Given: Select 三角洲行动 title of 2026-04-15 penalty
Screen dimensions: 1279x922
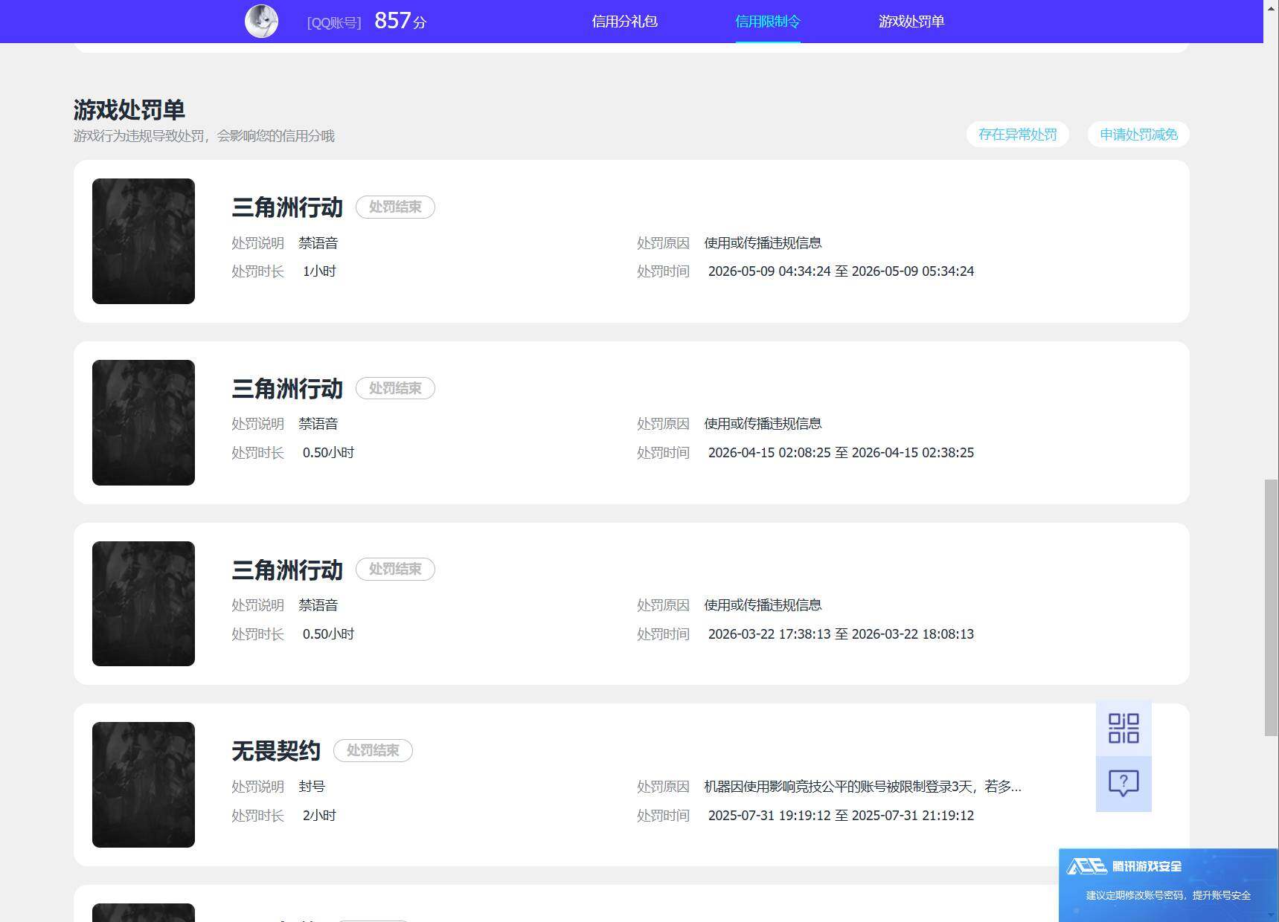Looking at the screenshot, I should point(287,389).
